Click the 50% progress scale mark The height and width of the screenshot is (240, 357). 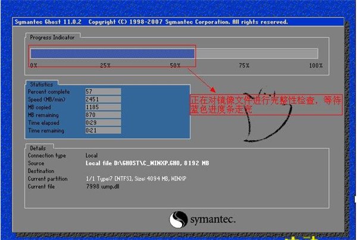click(x=175, y=65)
